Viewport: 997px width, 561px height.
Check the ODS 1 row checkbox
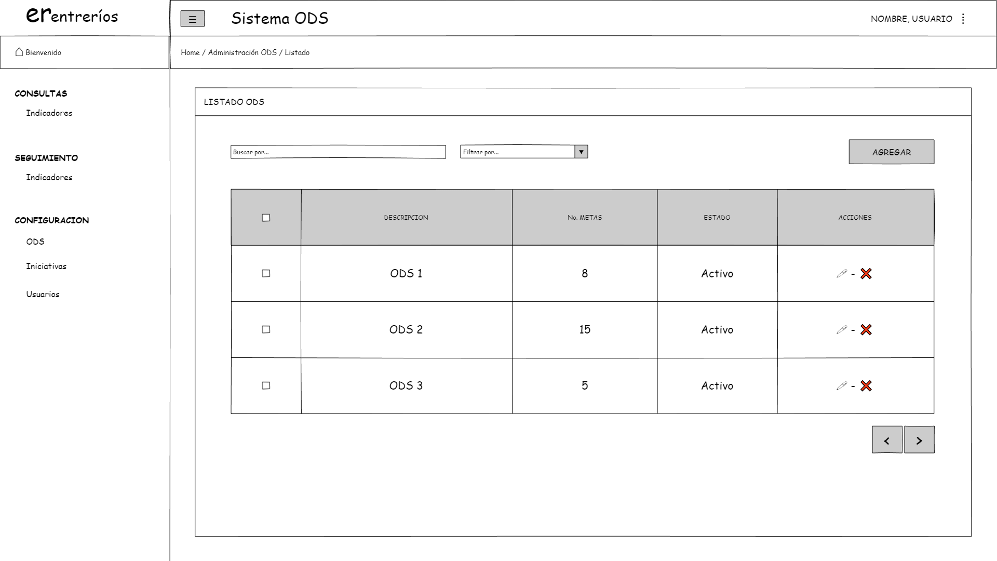266,274
